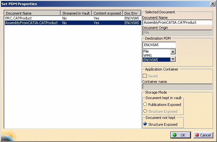The image size is (217, 142).
Task: Choose VPM1 in Destination PDM list
Action: 156,55
